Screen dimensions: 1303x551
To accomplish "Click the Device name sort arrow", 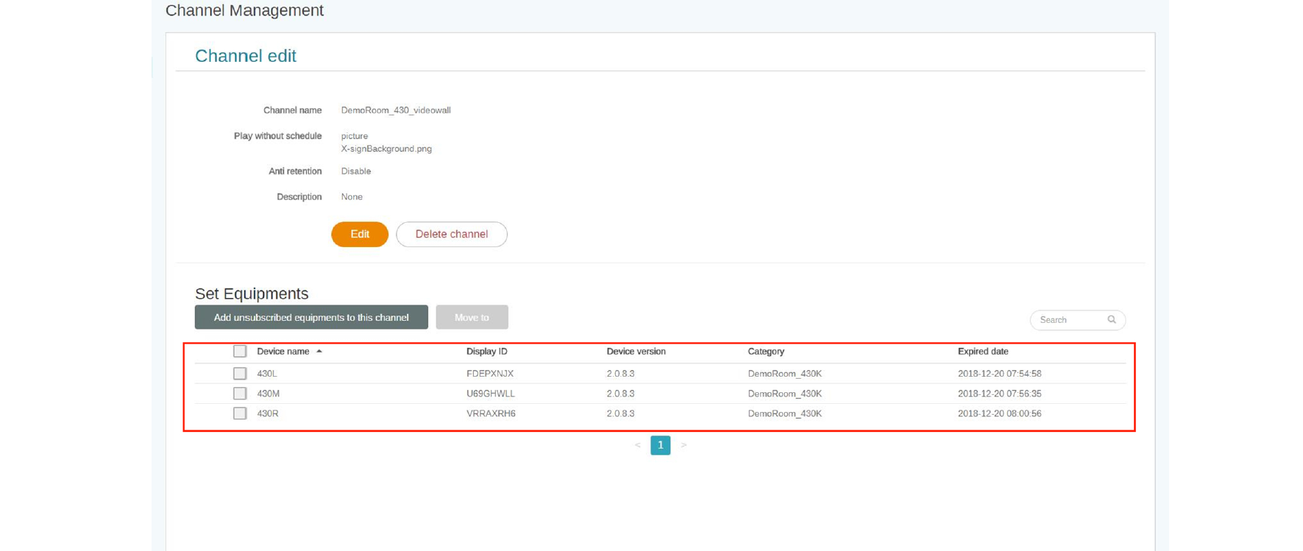I will tap(319, 352).
